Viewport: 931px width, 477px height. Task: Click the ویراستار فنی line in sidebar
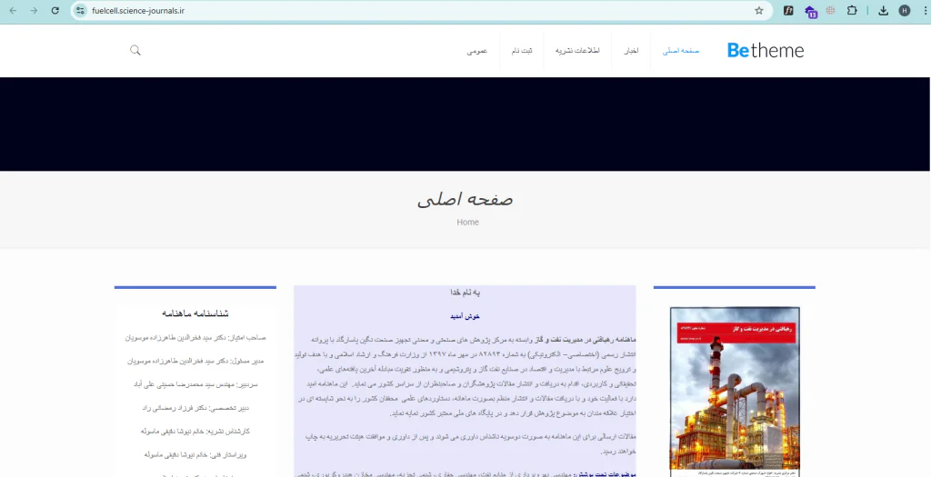[x=195, y=455]
